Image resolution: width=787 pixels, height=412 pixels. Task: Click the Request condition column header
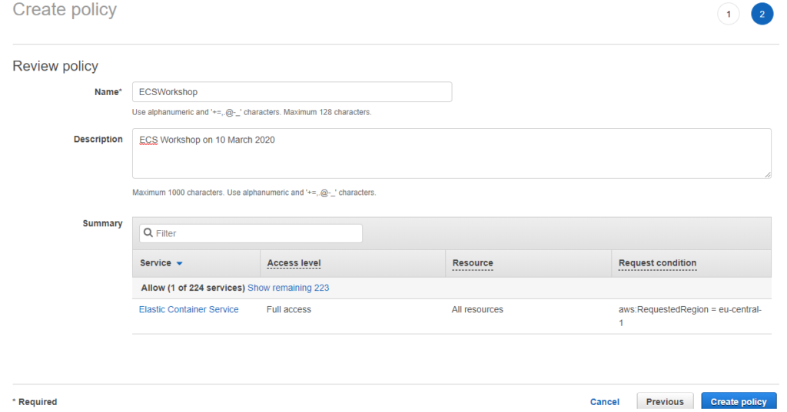pos(657,263)
